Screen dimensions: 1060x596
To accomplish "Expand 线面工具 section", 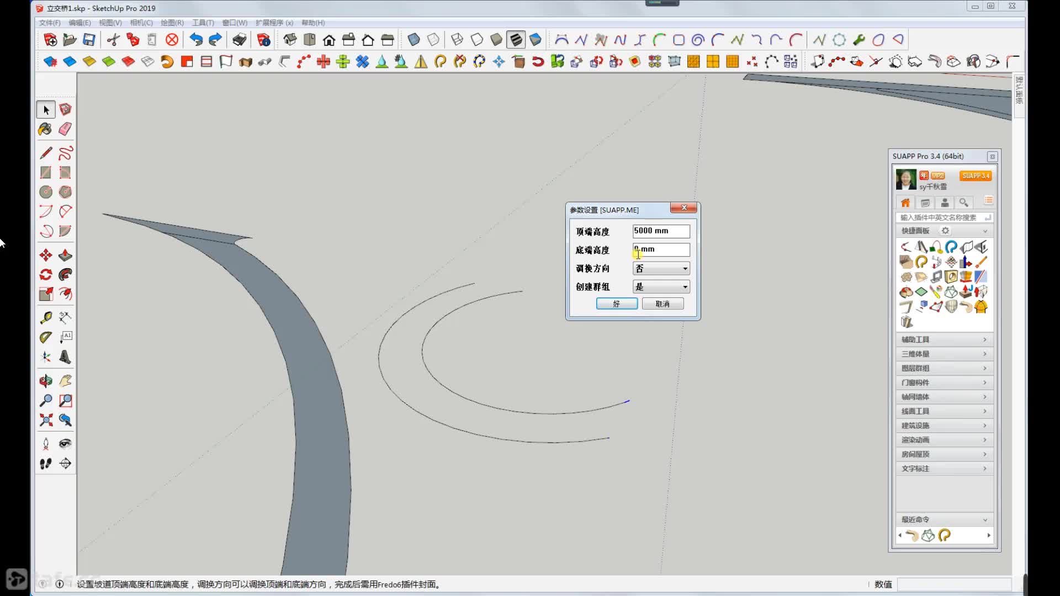I will [x=944, y=411].
